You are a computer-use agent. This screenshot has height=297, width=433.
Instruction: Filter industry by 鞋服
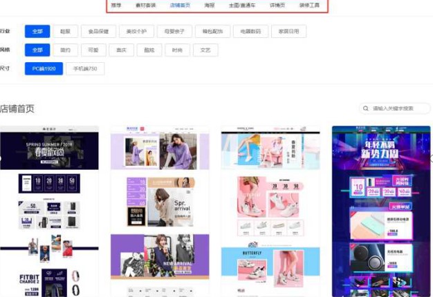pos(66,32)
